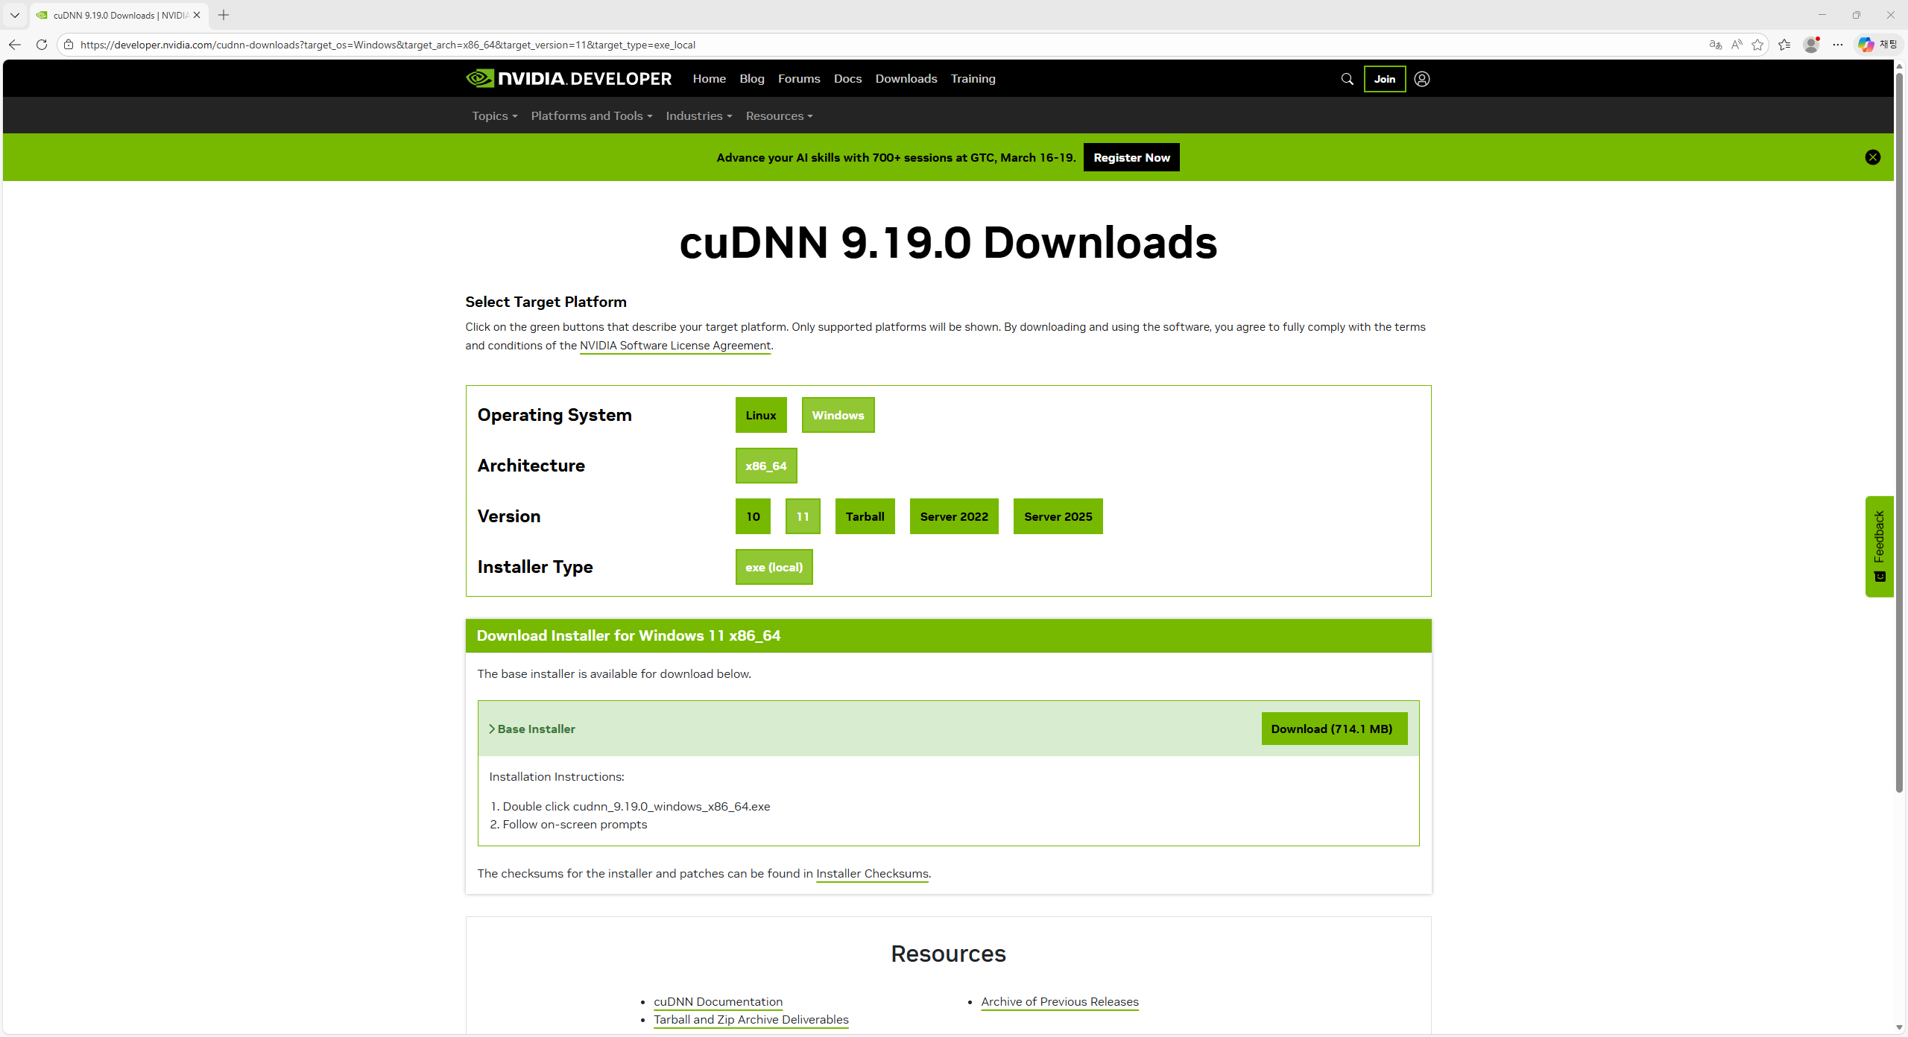Select Windows version 10
Viewport: 1908px width, 1037px height.
pos(752,516)
